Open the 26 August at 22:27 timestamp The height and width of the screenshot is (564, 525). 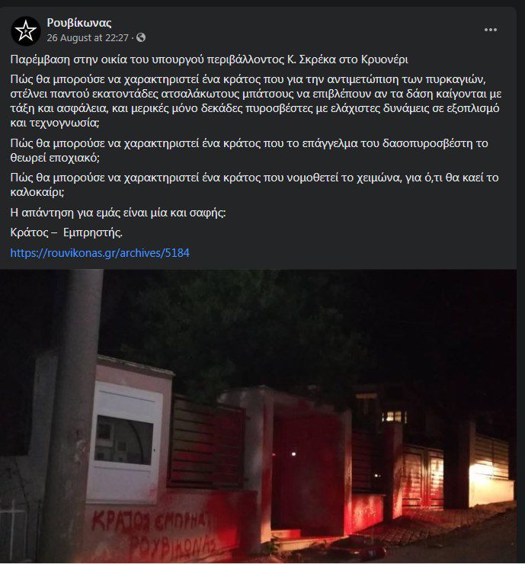(x=88, y=38)
